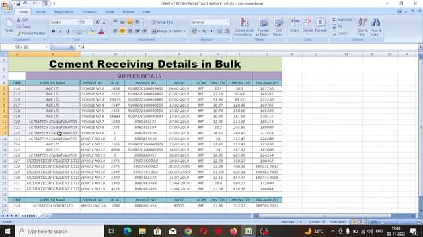Click Delete cells button
This screenshot has height=237, width=423.
tap(307, 26)
